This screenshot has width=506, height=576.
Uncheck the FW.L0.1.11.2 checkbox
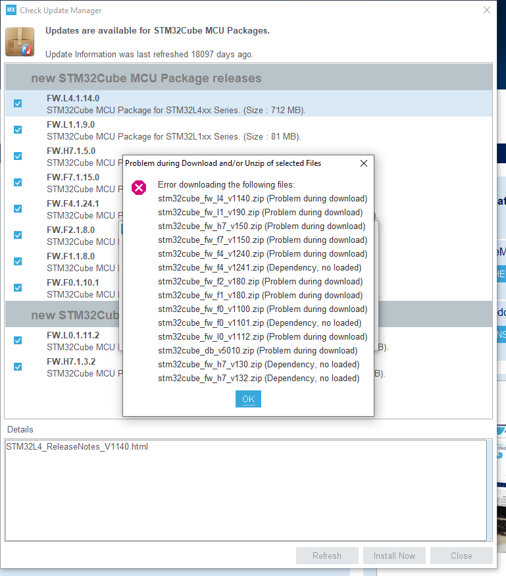(x=18, y=340)
